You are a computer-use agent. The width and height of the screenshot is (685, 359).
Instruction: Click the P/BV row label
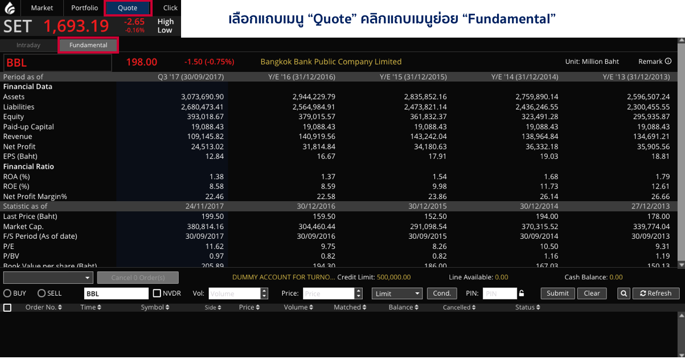[x=12, y=256]
